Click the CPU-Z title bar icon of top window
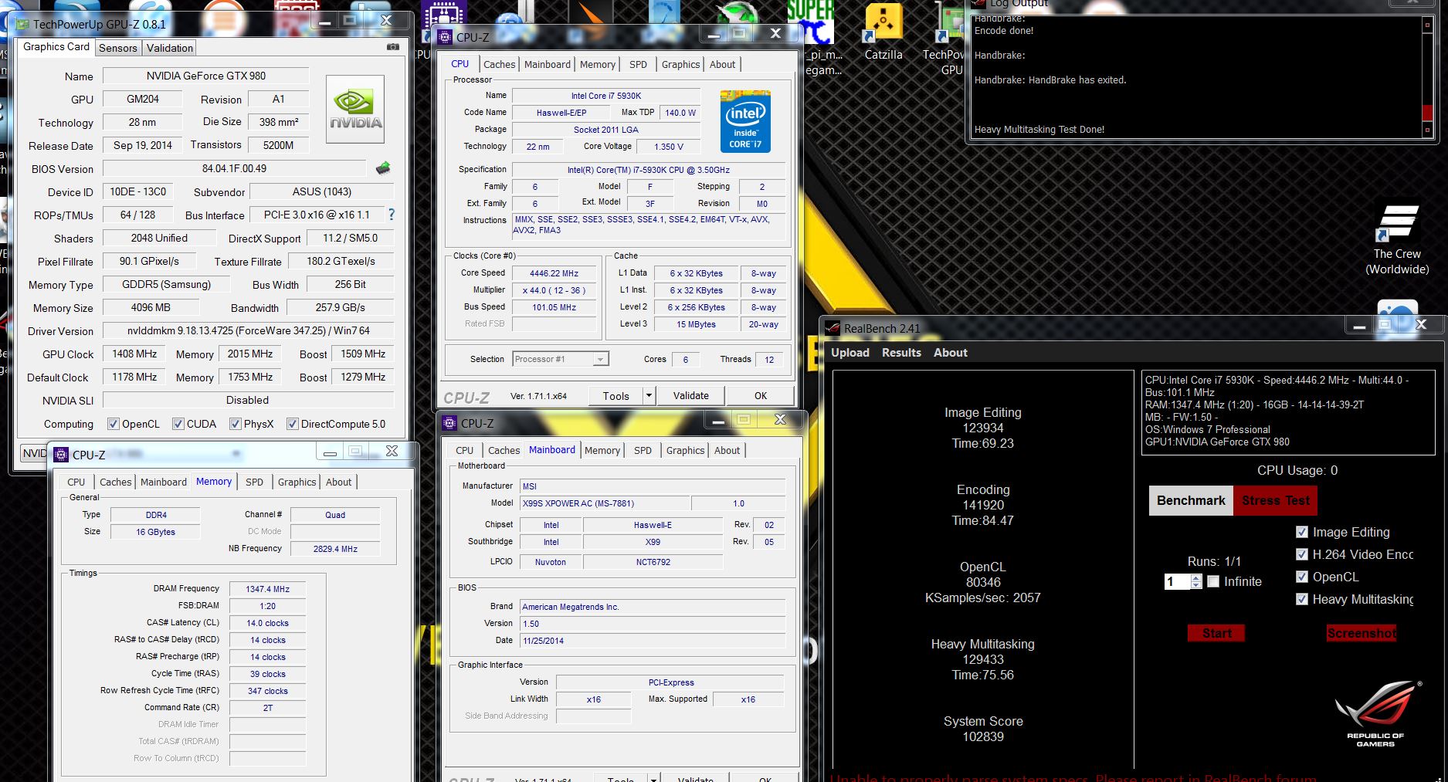The height and width of the screenshot is (782, 1448). (445, 37)
